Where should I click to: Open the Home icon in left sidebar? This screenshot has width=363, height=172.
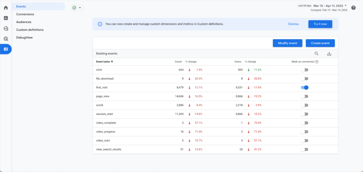pyautogui.click(x=6, y=8)
